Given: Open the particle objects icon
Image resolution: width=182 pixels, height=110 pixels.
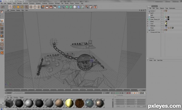Looking at the screenshot, I should pos(83,7).
